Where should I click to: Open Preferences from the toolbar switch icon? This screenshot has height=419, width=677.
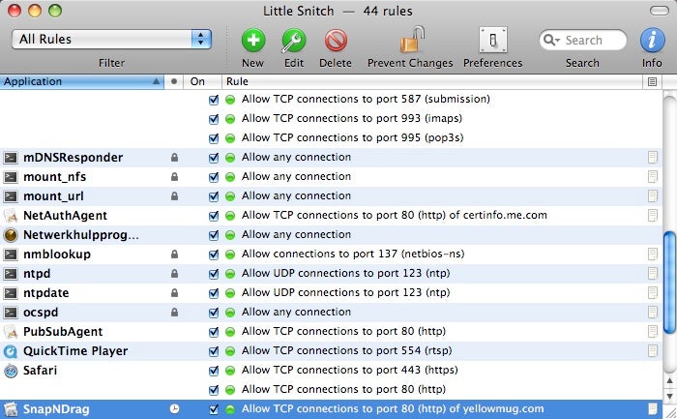click(493, 40)
